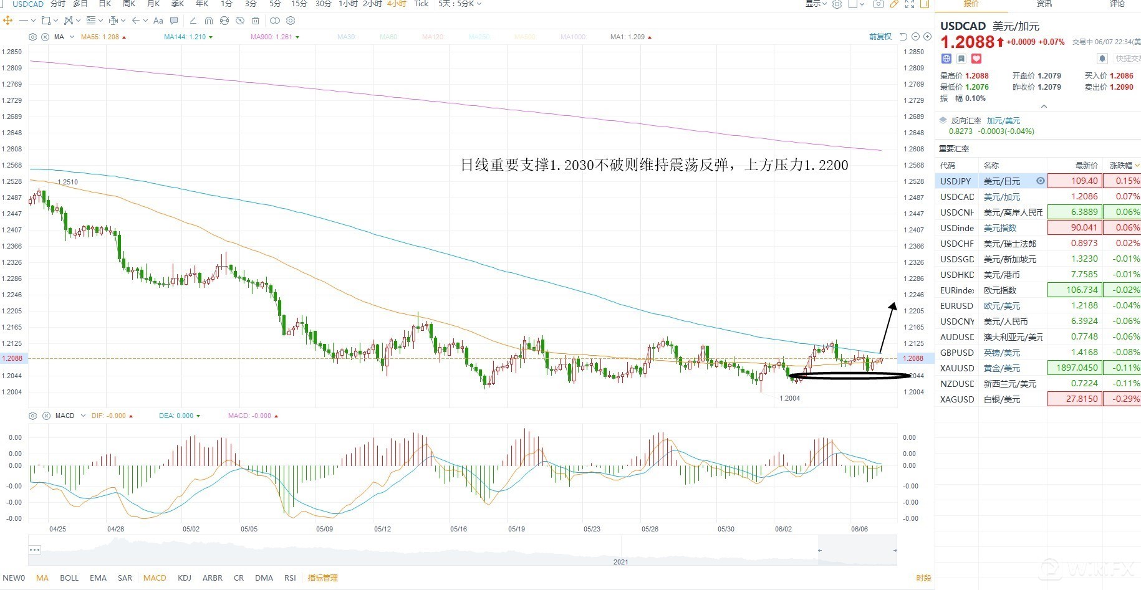Click the 加元/美元 reverse rate link

pos(1003,120)
